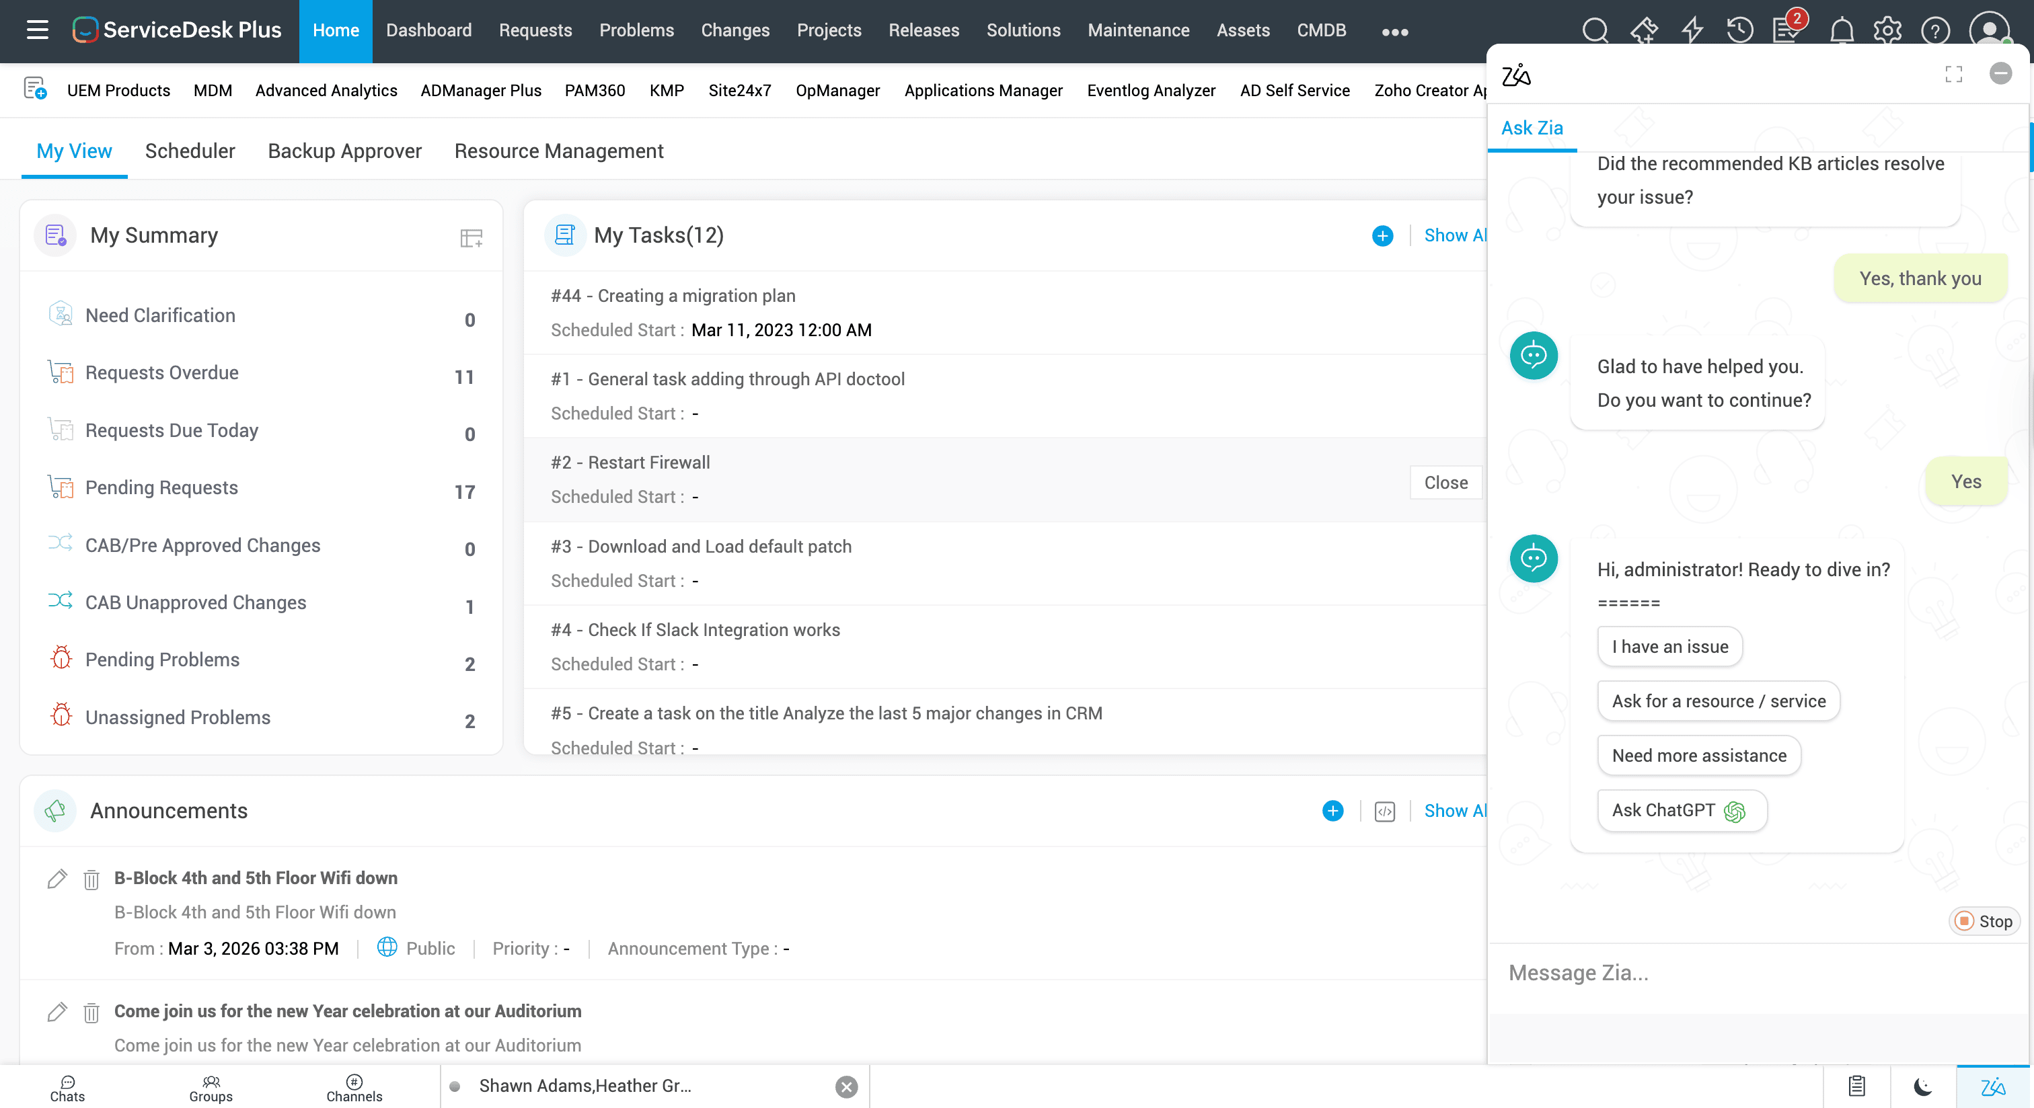Open the help question mark icon
Image resolution: width=2034 pixels, height=1108 pixels.
pyautogui.click(x=1934, y=30)
